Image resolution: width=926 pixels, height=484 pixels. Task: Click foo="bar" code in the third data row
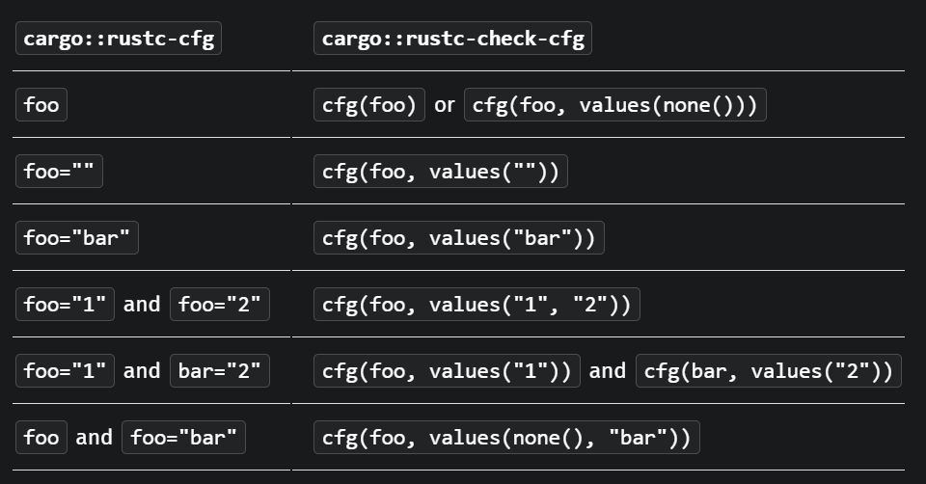[x=77, y=238]
